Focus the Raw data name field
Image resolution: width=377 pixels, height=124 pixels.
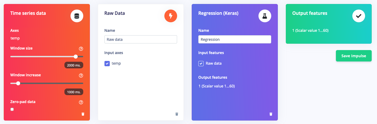point(141,39)
